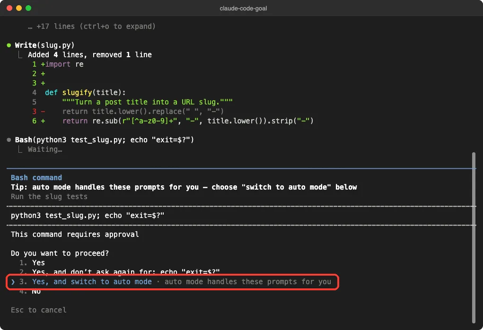Screen dimensions: 483x330
Task: Close the terminal window with red button
Action: pyautogui.click(x=9, y=8)
